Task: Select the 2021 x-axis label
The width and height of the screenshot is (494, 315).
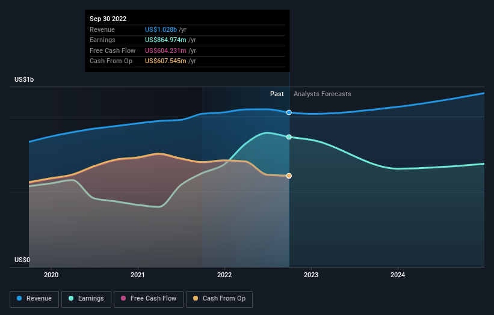Action: pos(138,275)
